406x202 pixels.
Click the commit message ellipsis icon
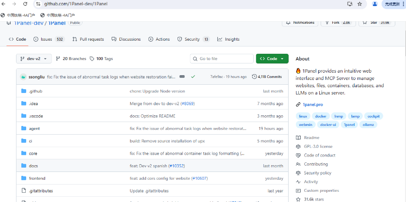pyautogui.click(x=182, y=77)
